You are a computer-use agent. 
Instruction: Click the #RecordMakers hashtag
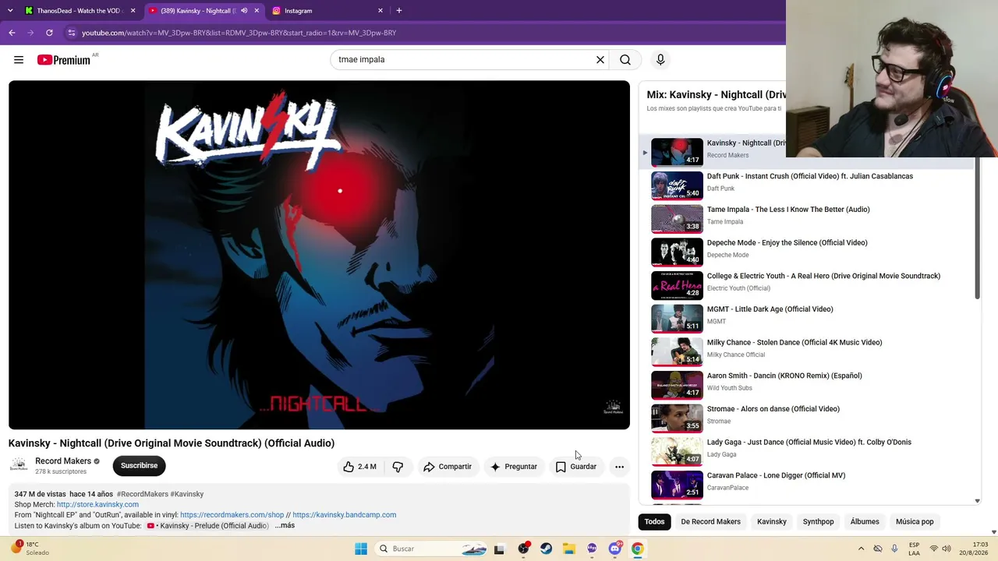point(143,494)
